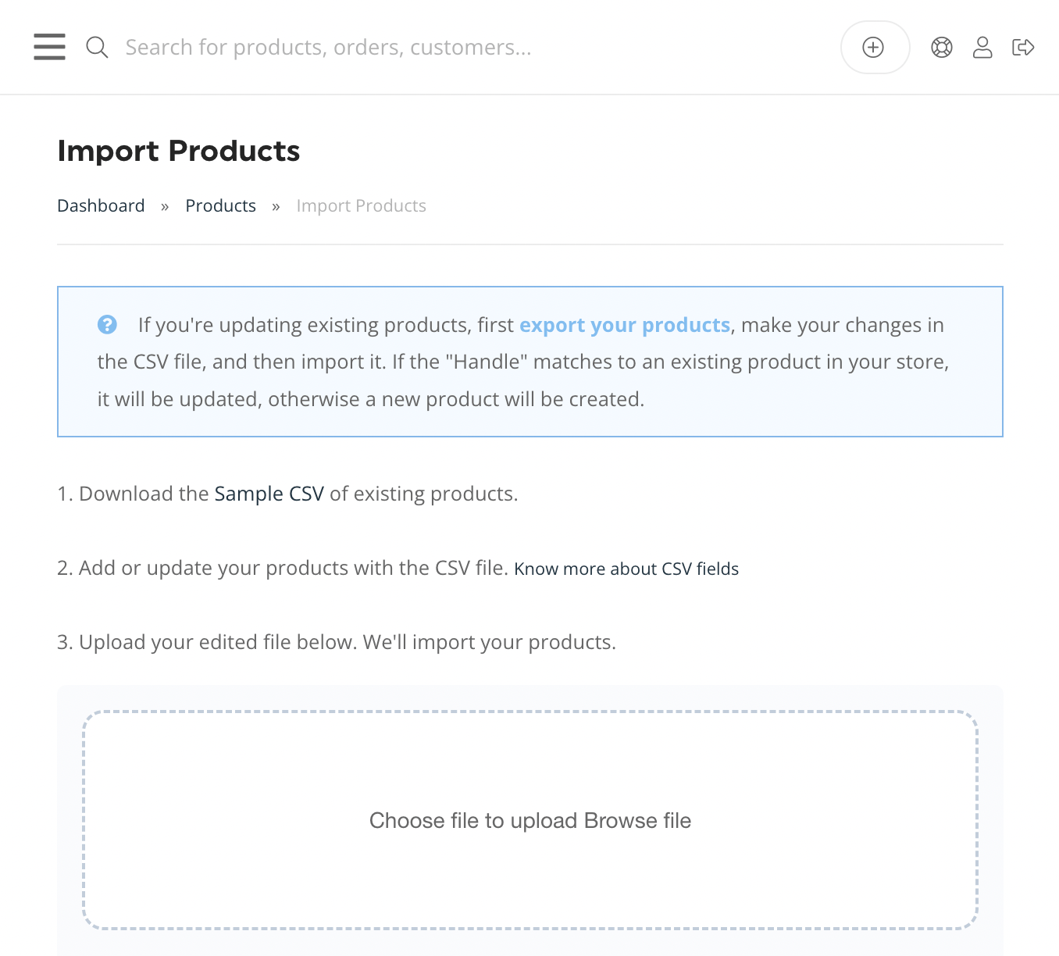
Task: Click the magnifying glass search icon
Action: 97,47
